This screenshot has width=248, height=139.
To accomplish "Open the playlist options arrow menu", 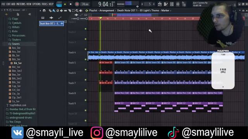I will [x=40, y=10].
